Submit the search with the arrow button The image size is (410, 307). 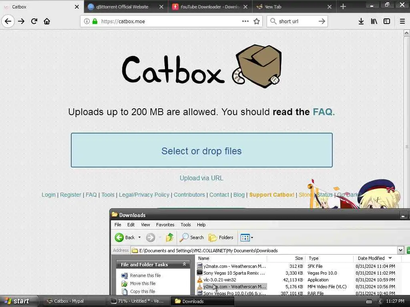pyautogui.click(x=322, y=21)
